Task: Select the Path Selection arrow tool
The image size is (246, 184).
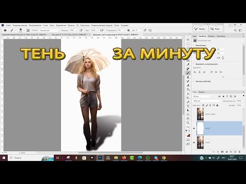Action: [188, 110]
